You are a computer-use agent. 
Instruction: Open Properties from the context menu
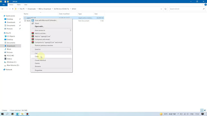pyautogui.click(x=51, y=70)
